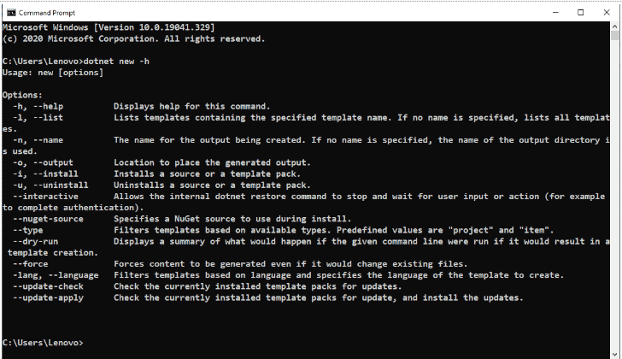
Task: Click the "-u, --uninstall" option text
Action: pos(50,185)
